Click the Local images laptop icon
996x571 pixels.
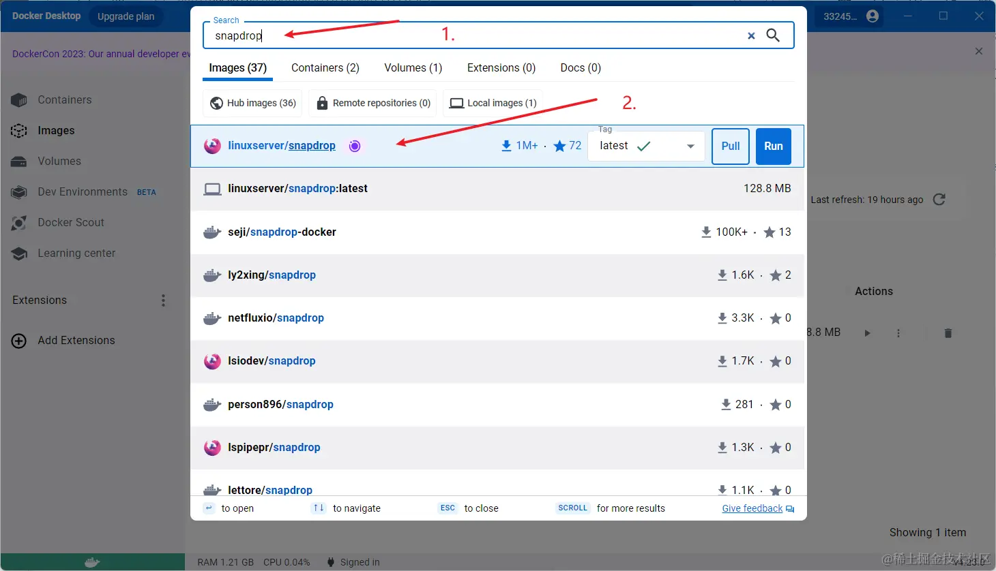point(456,104)
